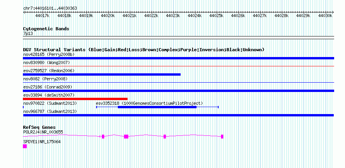345x168 pixels.
Task: Click the 44017k ruler tick label
Action: [43, 16]
